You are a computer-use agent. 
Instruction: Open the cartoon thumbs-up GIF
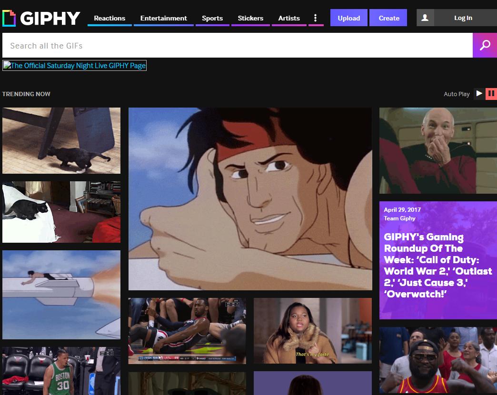click(250, 198)
